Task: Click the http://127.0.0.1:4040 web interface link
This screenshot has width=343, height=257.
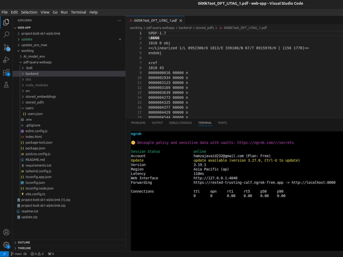Action: coord(215,178)
